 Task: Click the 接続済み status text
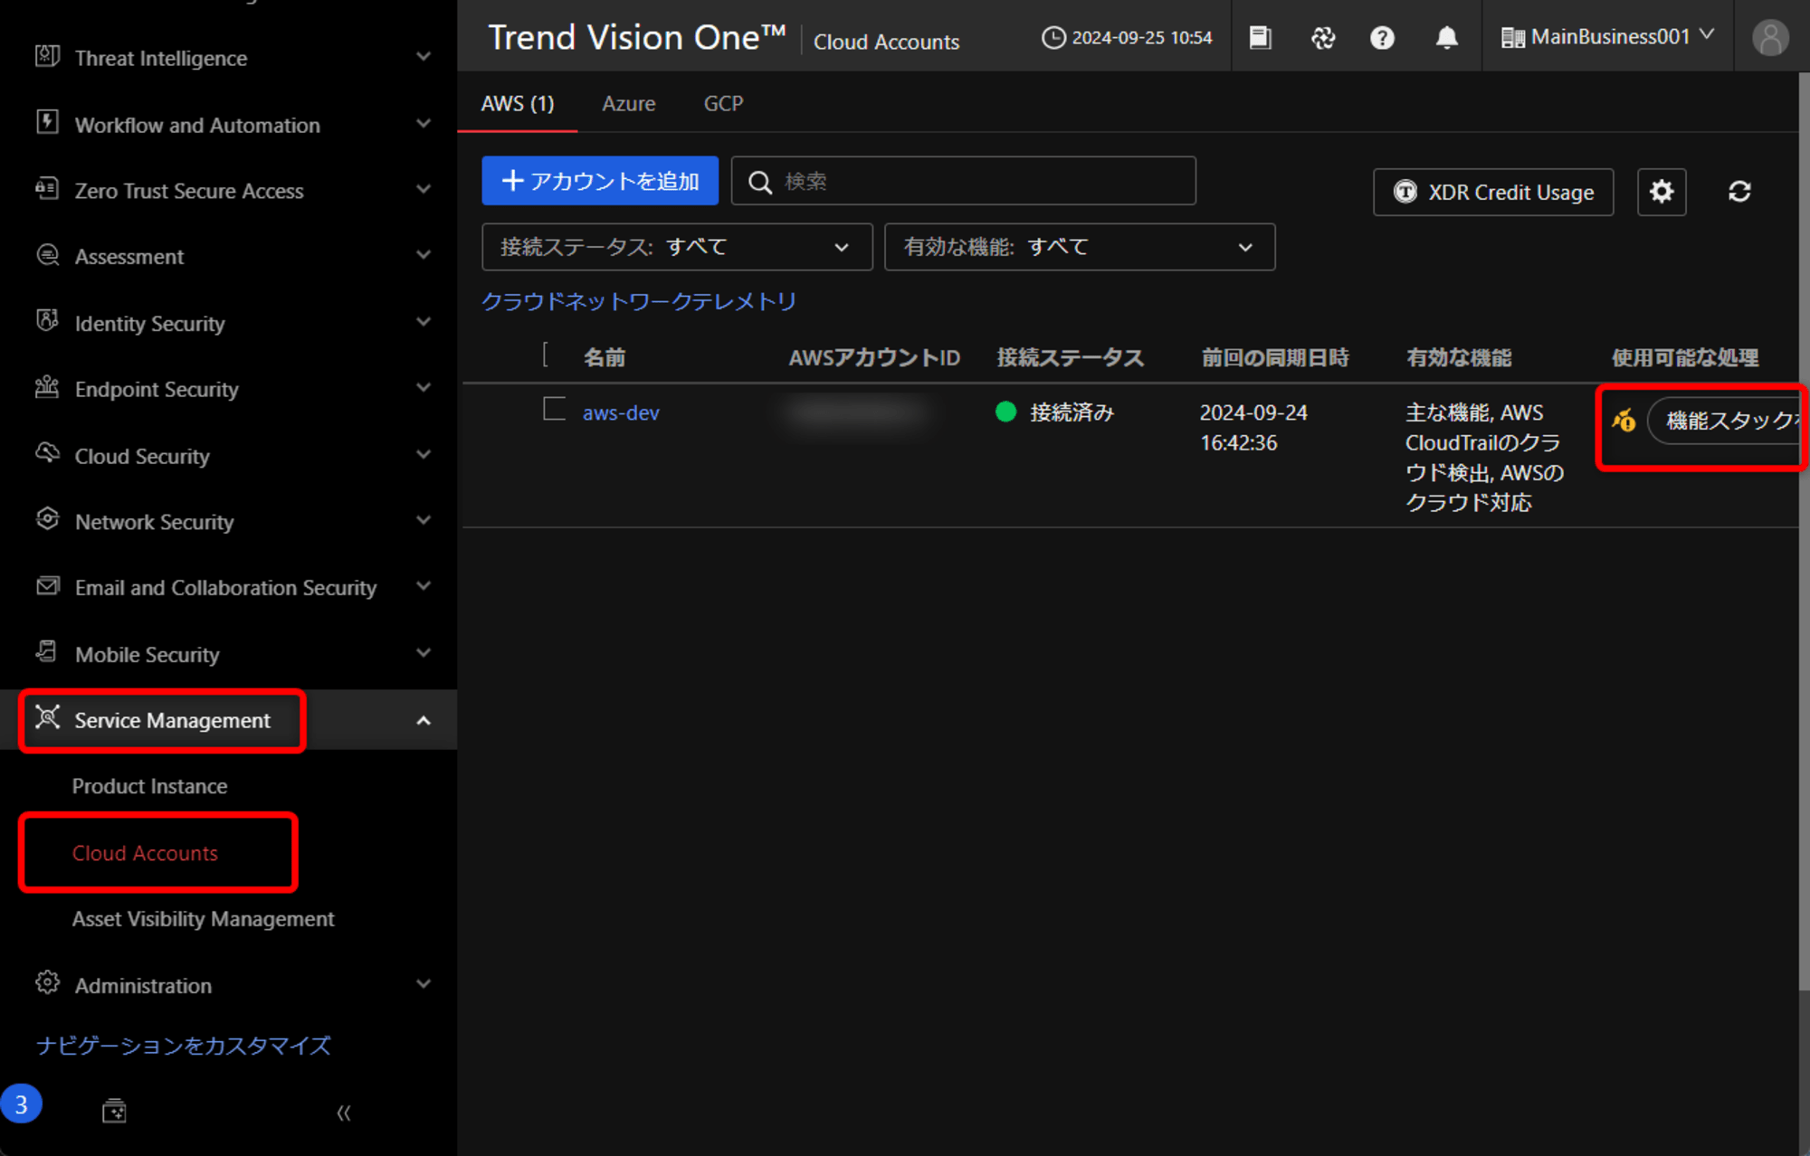pos(1072,412)
